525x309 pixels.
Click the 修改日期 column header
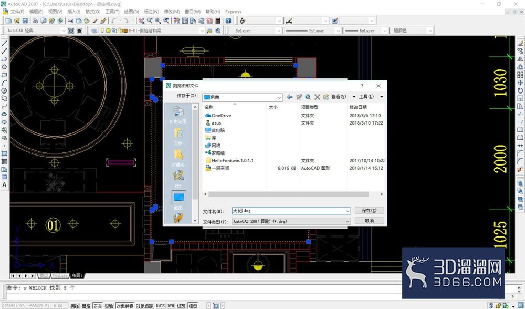358,107
